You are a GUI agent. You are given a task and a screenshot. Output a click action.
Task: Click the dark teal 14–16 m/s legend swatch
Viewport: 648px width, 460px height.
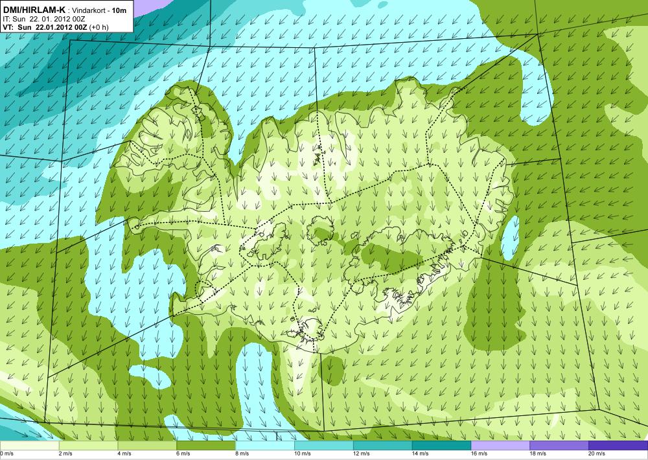click(441, 446)
